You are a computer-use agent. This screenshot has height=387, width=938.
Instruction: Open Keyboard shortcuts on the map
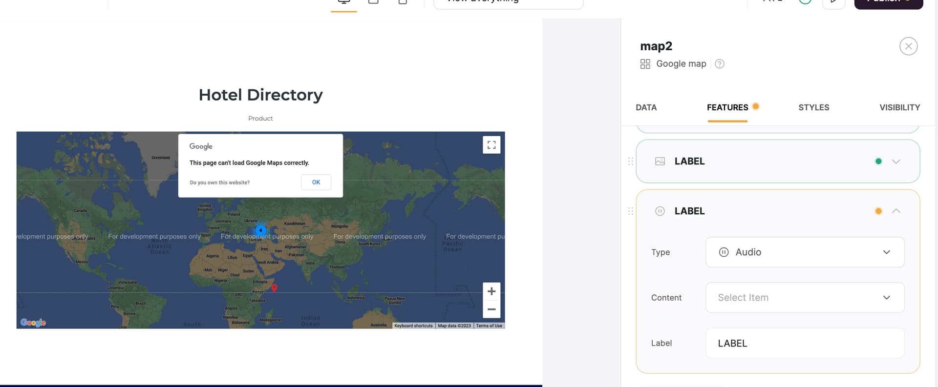tap(413, 326)
